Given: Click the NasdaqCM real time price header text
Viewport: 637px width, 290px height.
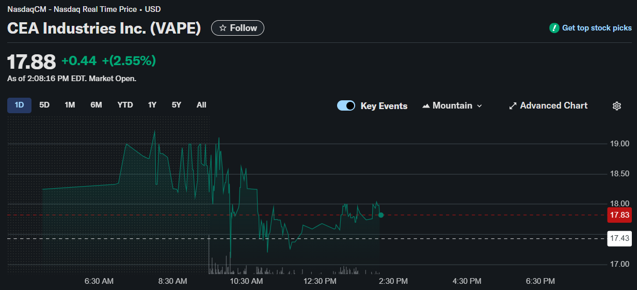Looking at the screenshot, I should click(84, 9).
